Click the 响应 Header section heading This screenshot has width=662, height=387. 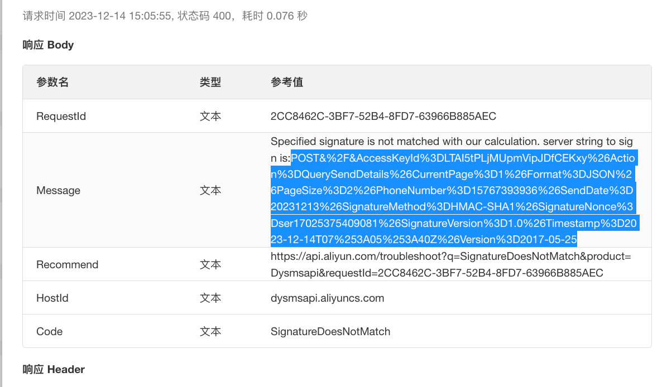point(54,369)
